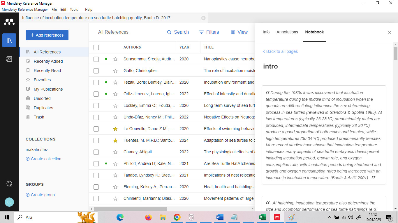Show hidden system tray icons

(x=329, y=217)
